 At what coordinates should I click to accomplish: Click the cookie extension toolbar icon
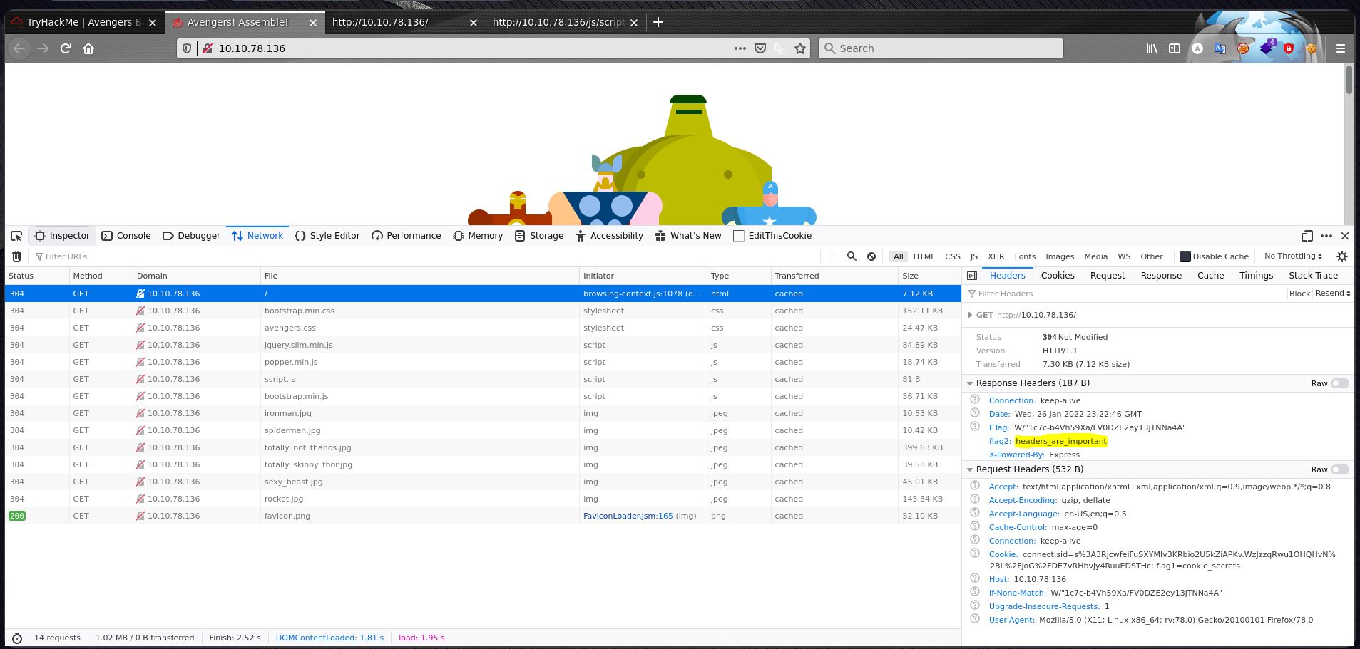click(1311, 48)
